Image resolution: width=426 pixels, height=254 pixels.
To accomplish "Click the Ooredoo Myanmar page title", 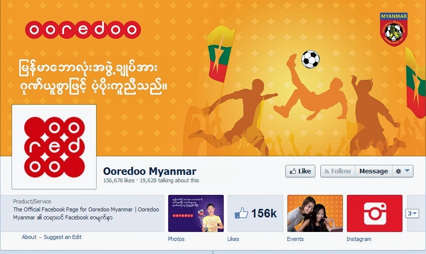I will [x=150, y=171].
